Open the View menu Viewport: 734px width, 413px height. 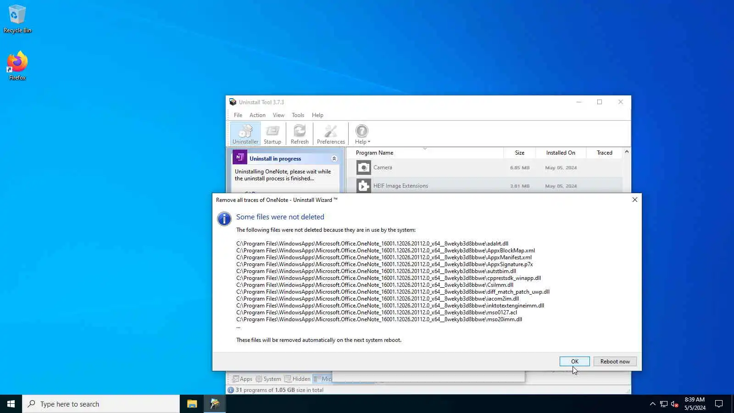(278, 115)
